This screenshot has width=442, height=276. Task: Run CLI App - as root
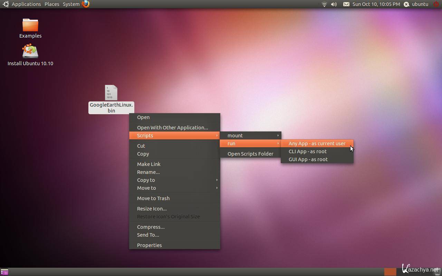[317, 151]
